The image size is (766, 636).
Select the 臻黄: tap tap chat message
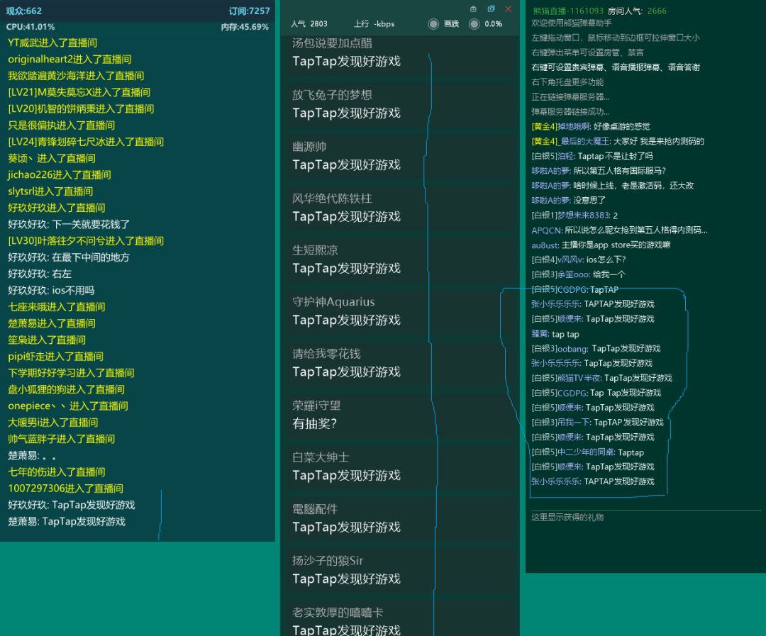point(555,334)
